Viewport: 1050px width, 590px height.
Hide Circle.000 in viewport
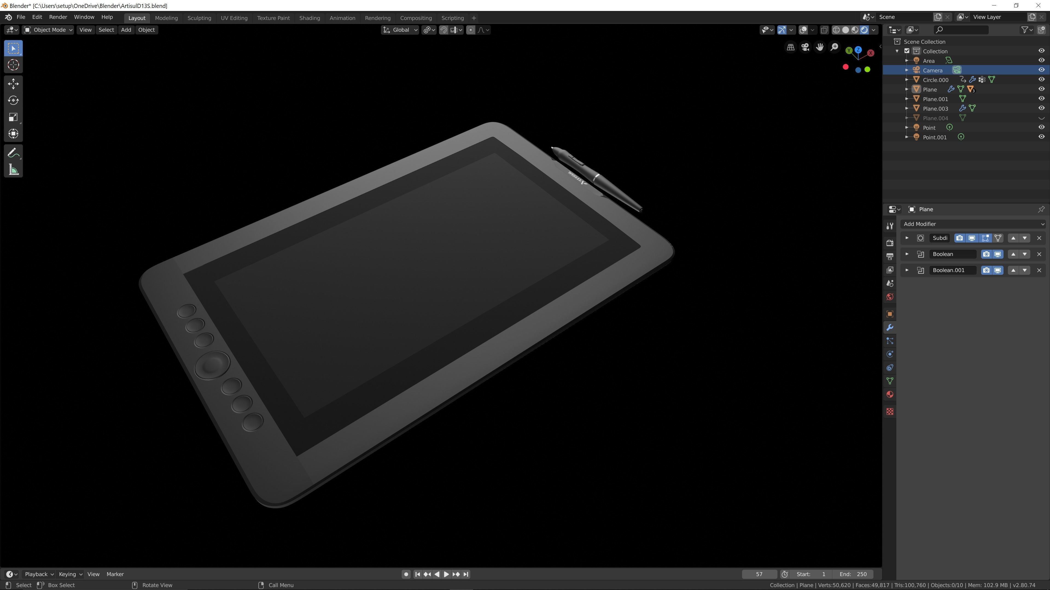coord(1042,79)
